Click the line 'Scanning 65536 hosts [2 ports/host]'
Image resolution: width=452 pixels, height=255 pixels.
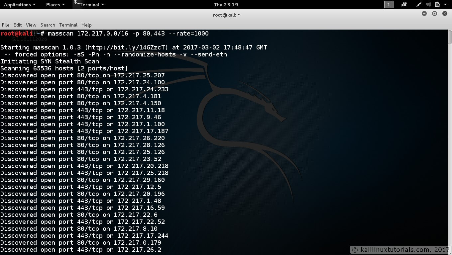64,68
